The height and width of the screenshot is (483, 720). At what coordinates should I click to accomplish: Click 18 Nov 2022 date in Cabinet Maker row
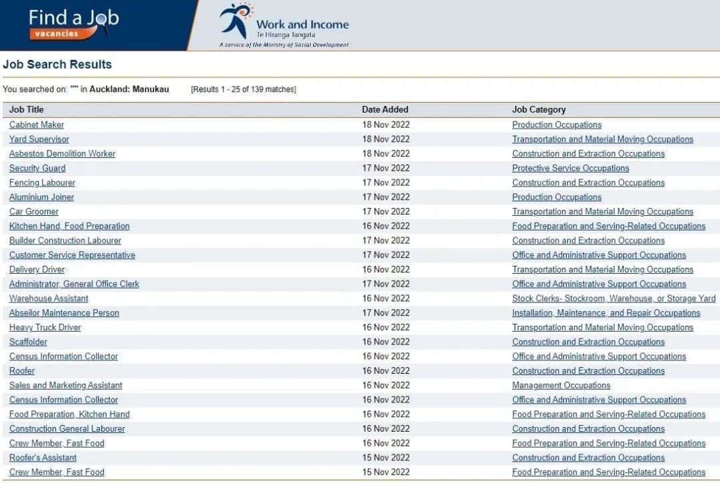click(386, 125)
